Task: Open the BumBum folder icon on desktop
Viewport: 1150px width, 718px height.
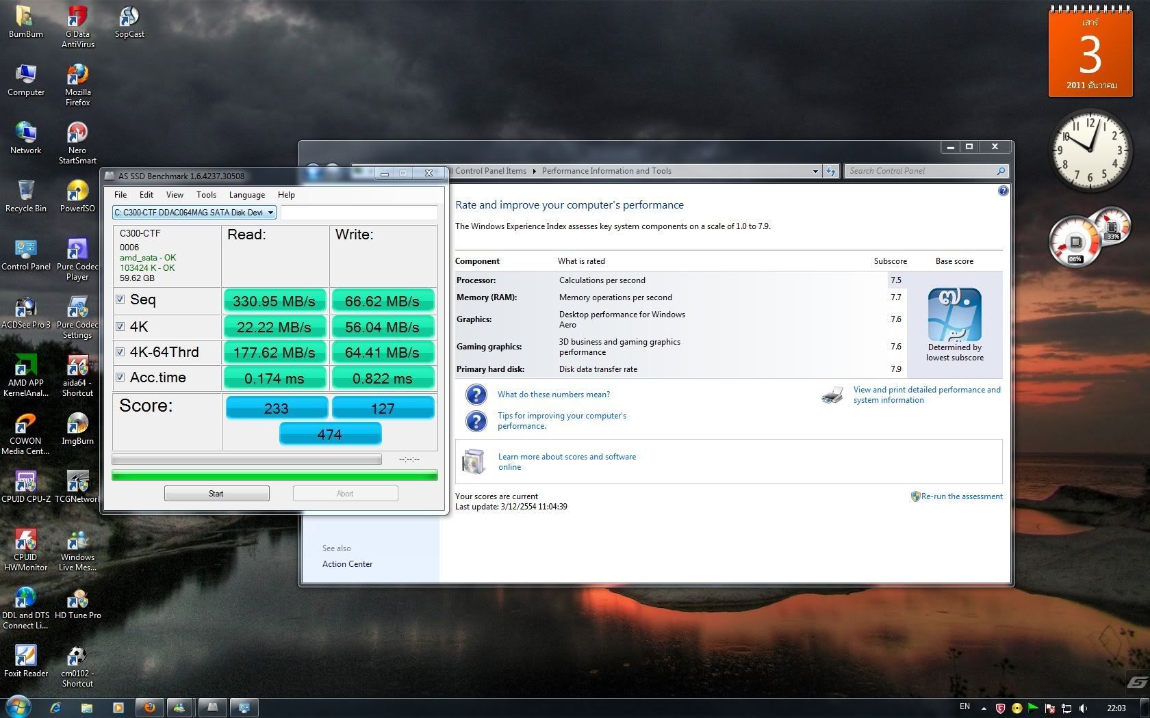Action: point(25,22)
